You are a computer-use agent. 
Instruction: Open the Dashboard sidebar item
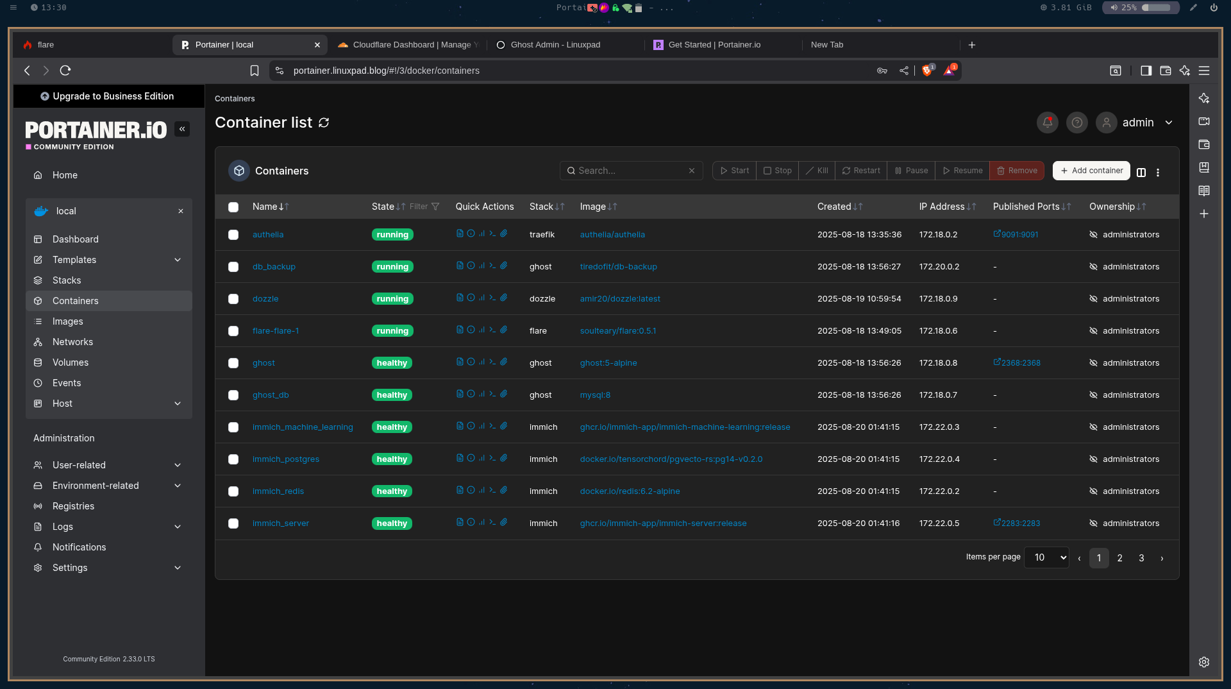tap(109, 239)
